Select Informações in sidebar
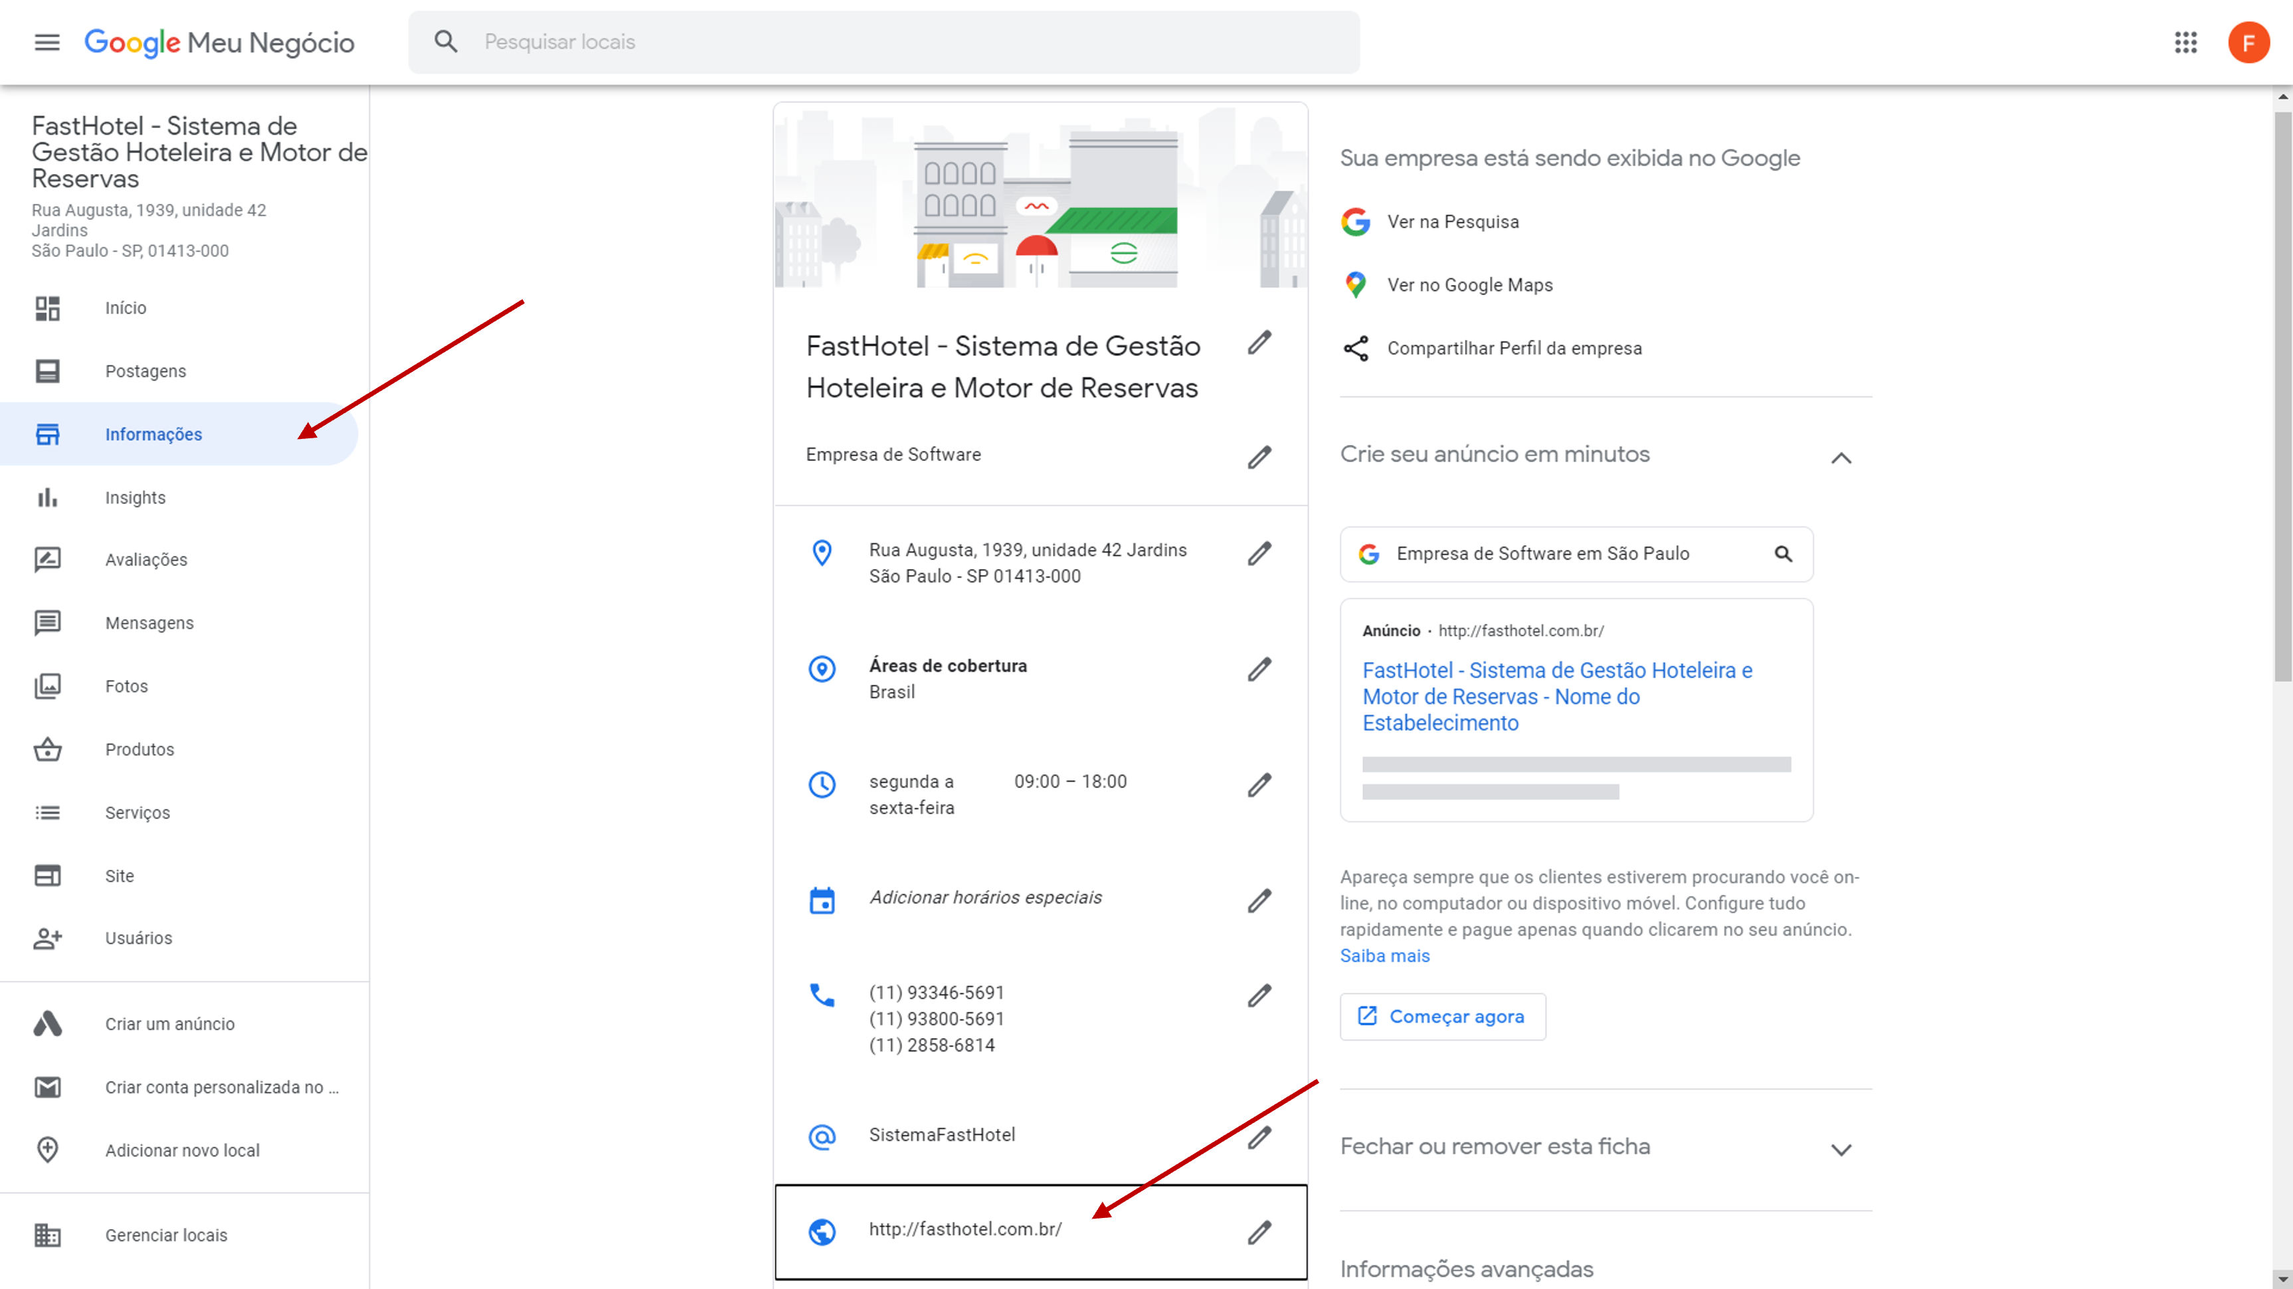Viewport: 2293px width, 1289px height. [x=179, y=434]
